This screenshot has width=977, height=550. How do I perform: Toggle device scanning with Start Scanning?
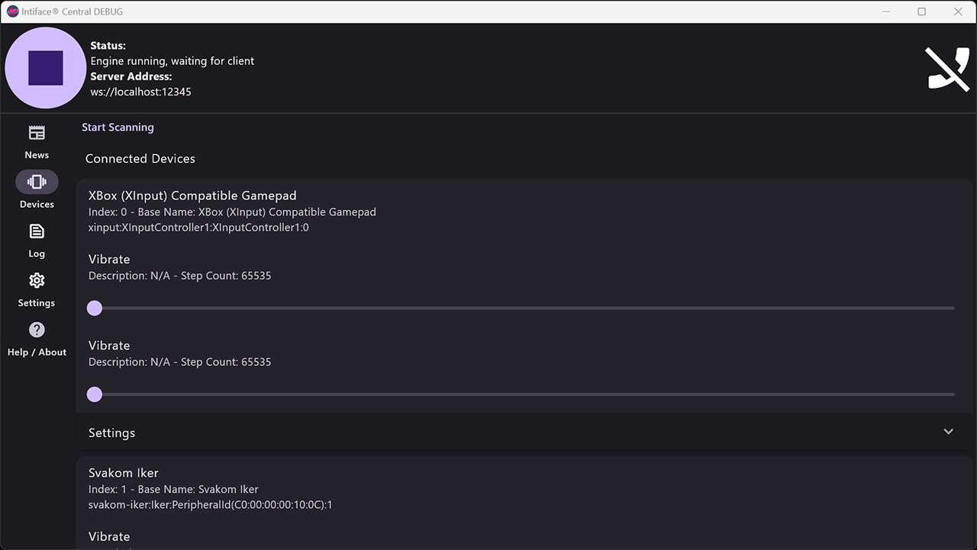pos(118,127)
